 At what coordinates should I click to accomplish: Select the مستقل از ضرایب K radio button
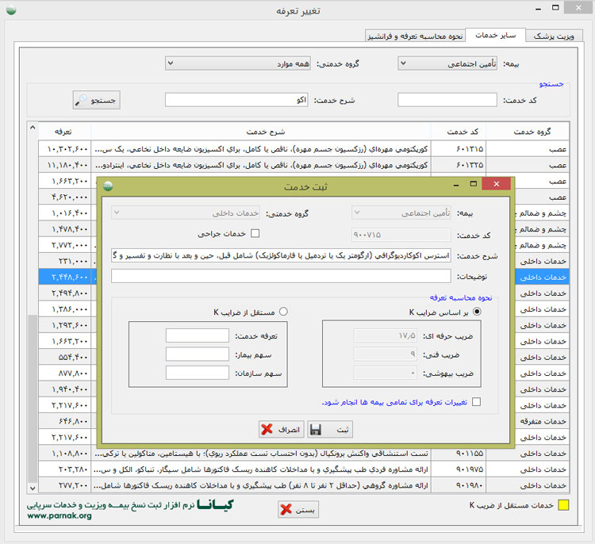coord(283,311)
